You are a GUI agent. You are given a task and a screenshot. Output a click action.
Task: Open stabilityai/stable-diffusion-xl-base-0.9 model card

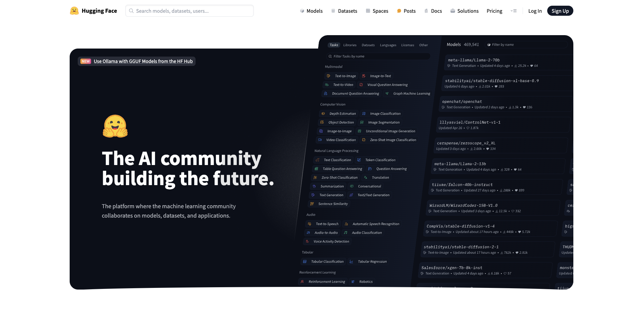coord(507,83)
